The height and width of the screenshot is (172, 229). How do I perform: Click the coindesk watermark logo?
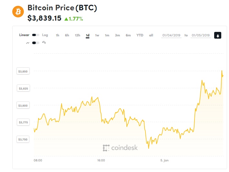(x=120, y=148)
